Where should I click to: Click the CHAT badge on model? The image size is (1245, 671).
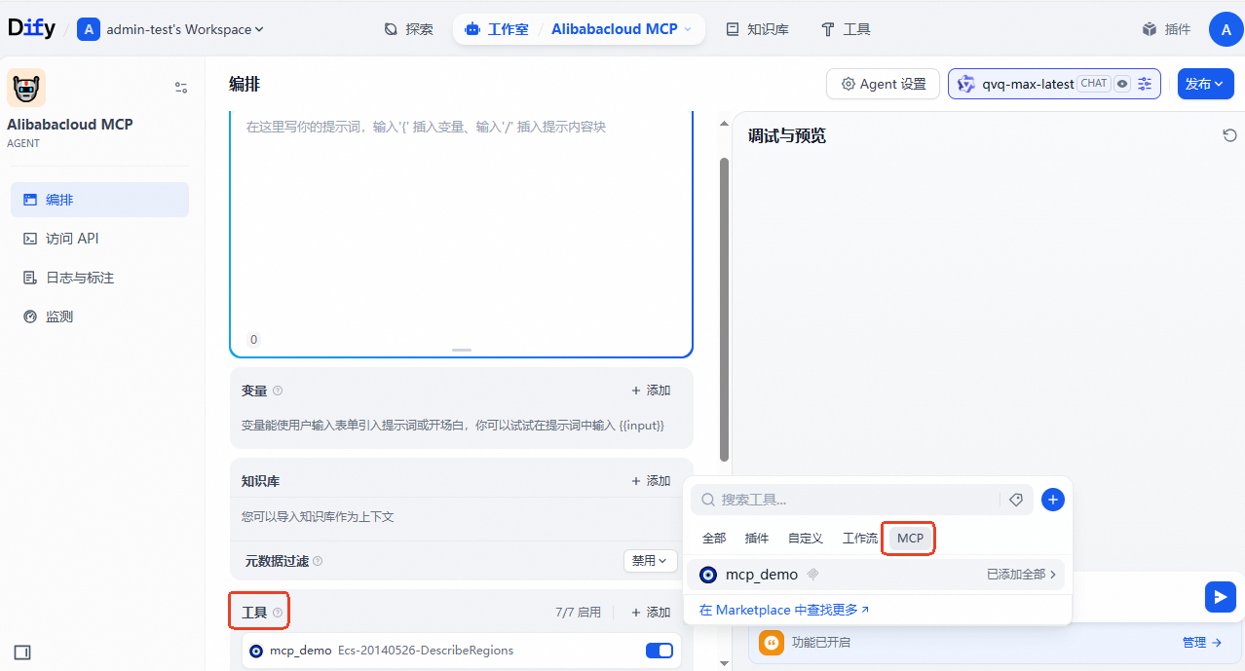(1094, 84)
